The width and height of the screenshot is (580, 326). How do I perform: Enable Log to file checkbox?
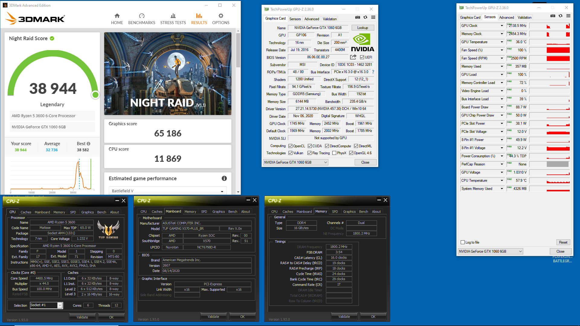coord(462,242)
